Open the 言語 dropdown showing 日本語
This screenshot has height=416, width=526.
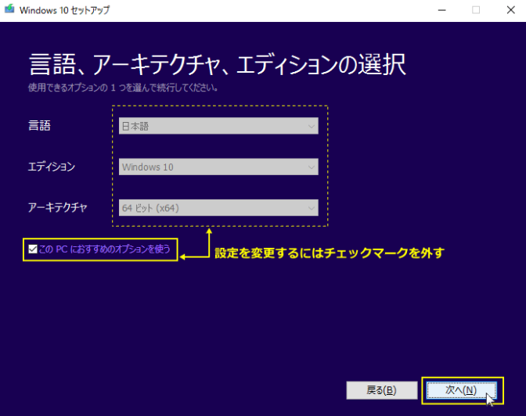[x=218, y=126]
